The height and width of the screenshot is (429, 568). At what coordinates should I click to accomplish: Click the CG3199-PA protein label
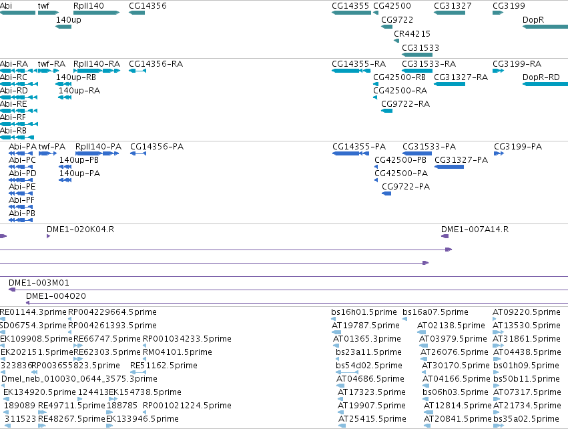click(x=518, y=147)
